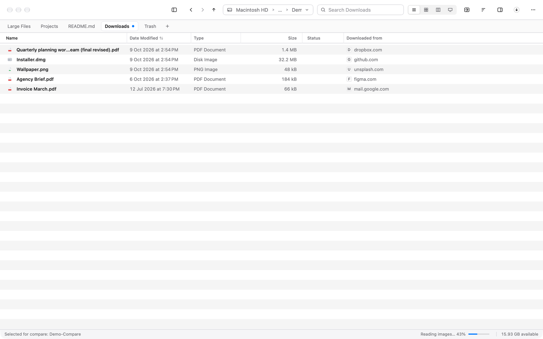Click the Invoice March.pdf file icon
The image size is (543, 339).
pyautogui.click(x=10, y=89)
